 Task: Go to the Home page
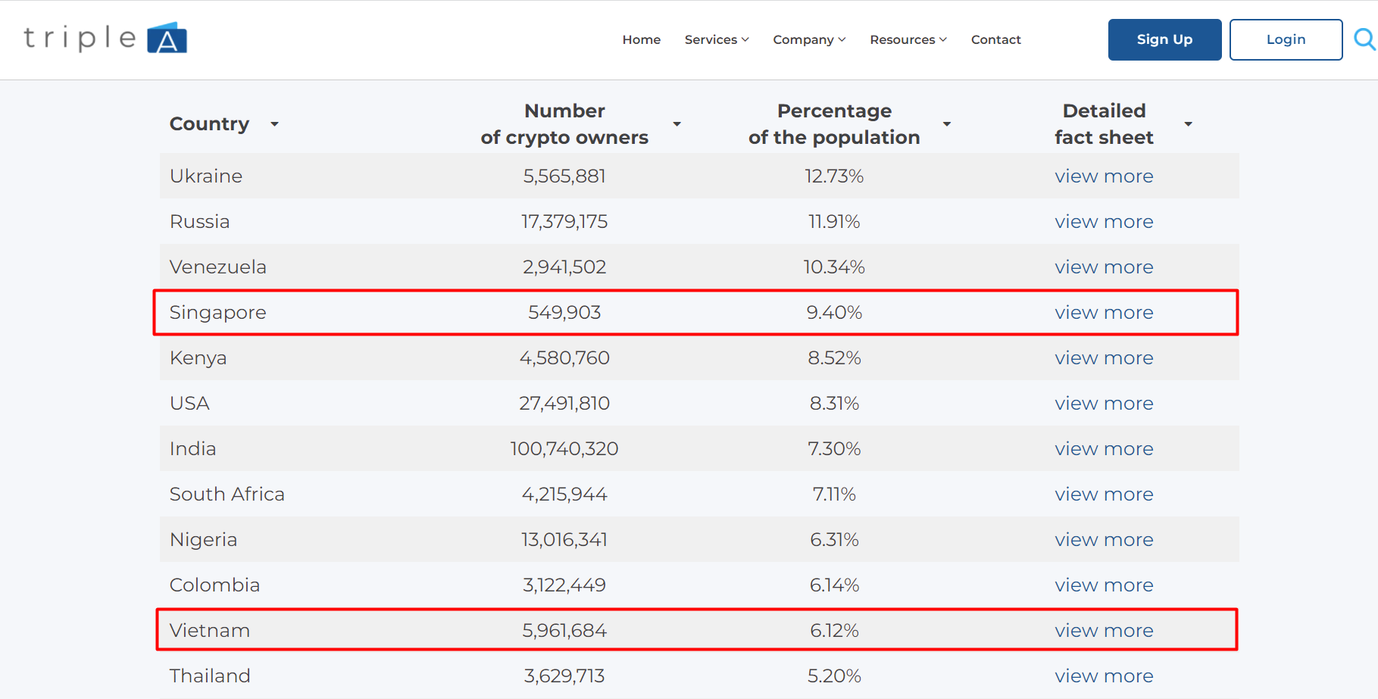pyautogui.click(x=641, y=39)
